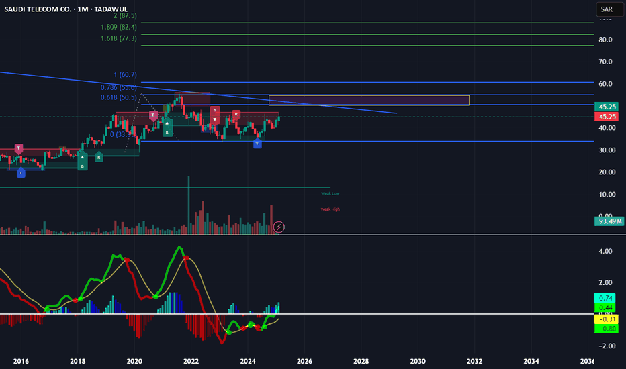The width and height of the screenshot is (626, 369).
Task: Click the green 45.25 price tag
Action: [x=607, y=107]
